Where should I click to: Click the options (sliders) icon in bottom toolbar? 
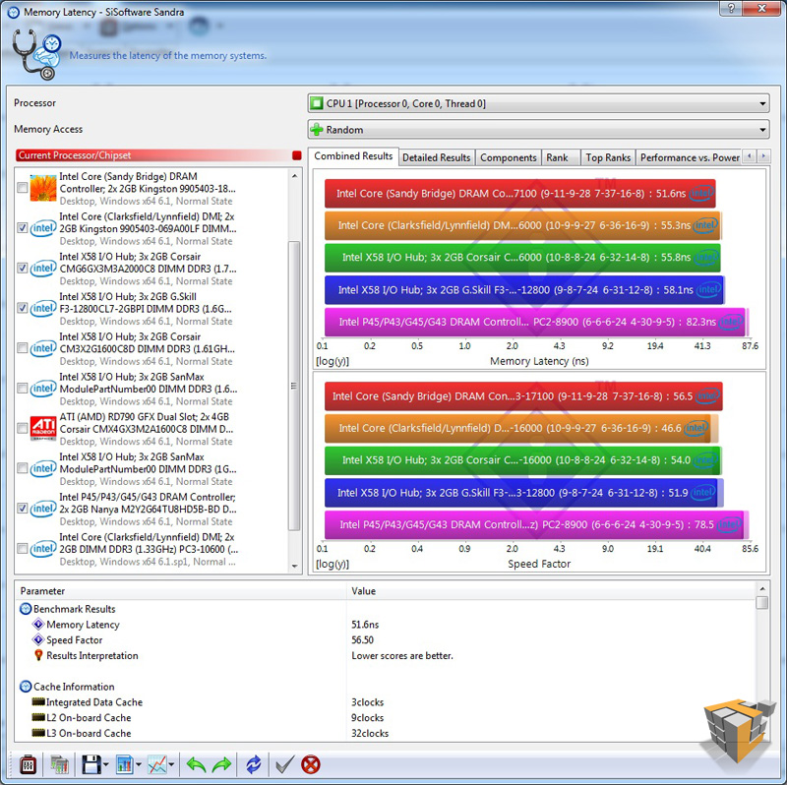point(28,765)
